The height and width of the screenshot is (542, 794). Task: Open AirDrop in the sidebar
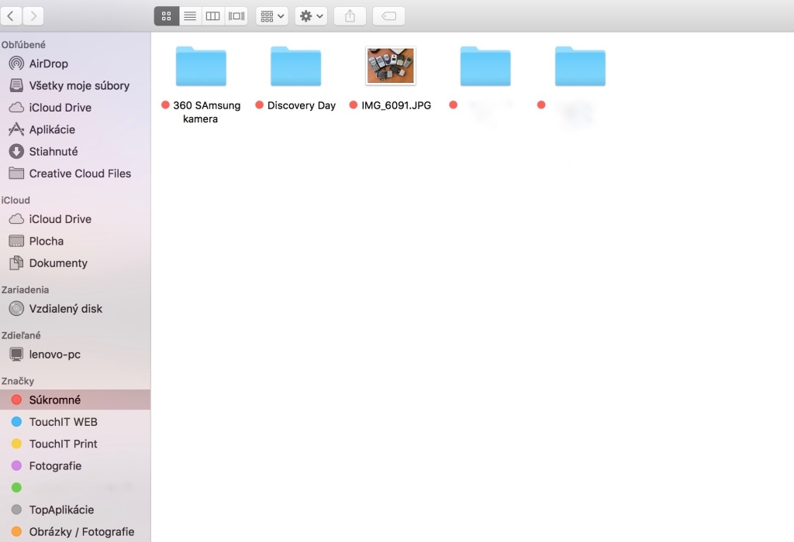click(x=48, y=63)
